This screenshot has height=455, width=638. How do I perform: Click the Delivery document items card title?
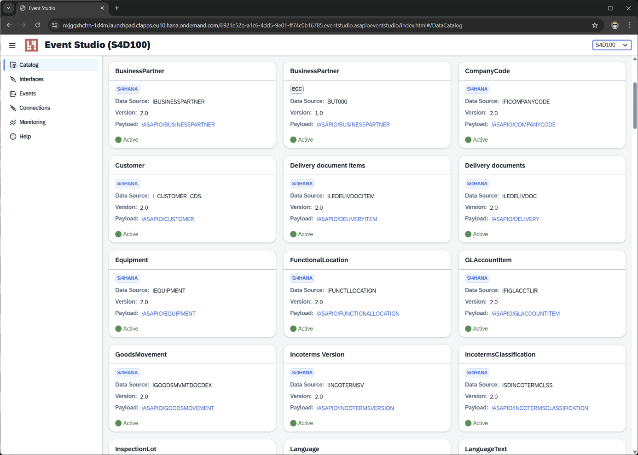click(327, 166)
